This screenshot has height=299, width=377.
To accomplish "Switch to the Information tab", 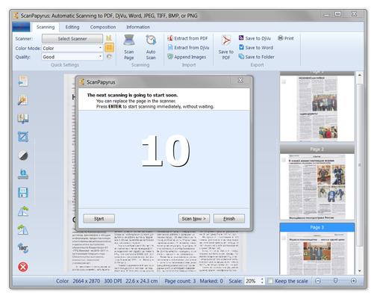I will (138, 27).
